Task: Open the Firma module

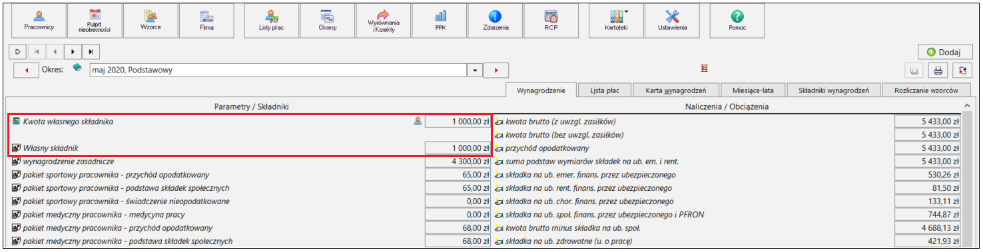Action: coord(206,21)
